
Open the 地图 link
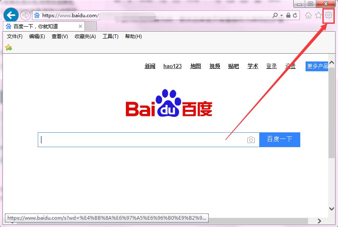(196, 66)
